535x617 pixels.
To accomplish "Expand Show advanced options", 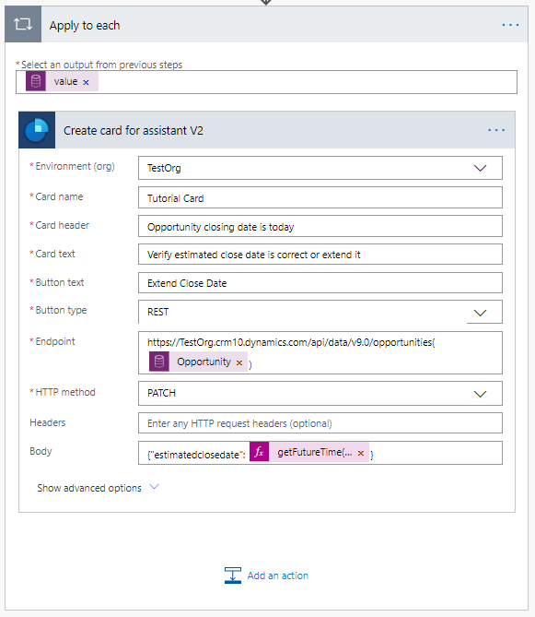I will tap(98, 488).
